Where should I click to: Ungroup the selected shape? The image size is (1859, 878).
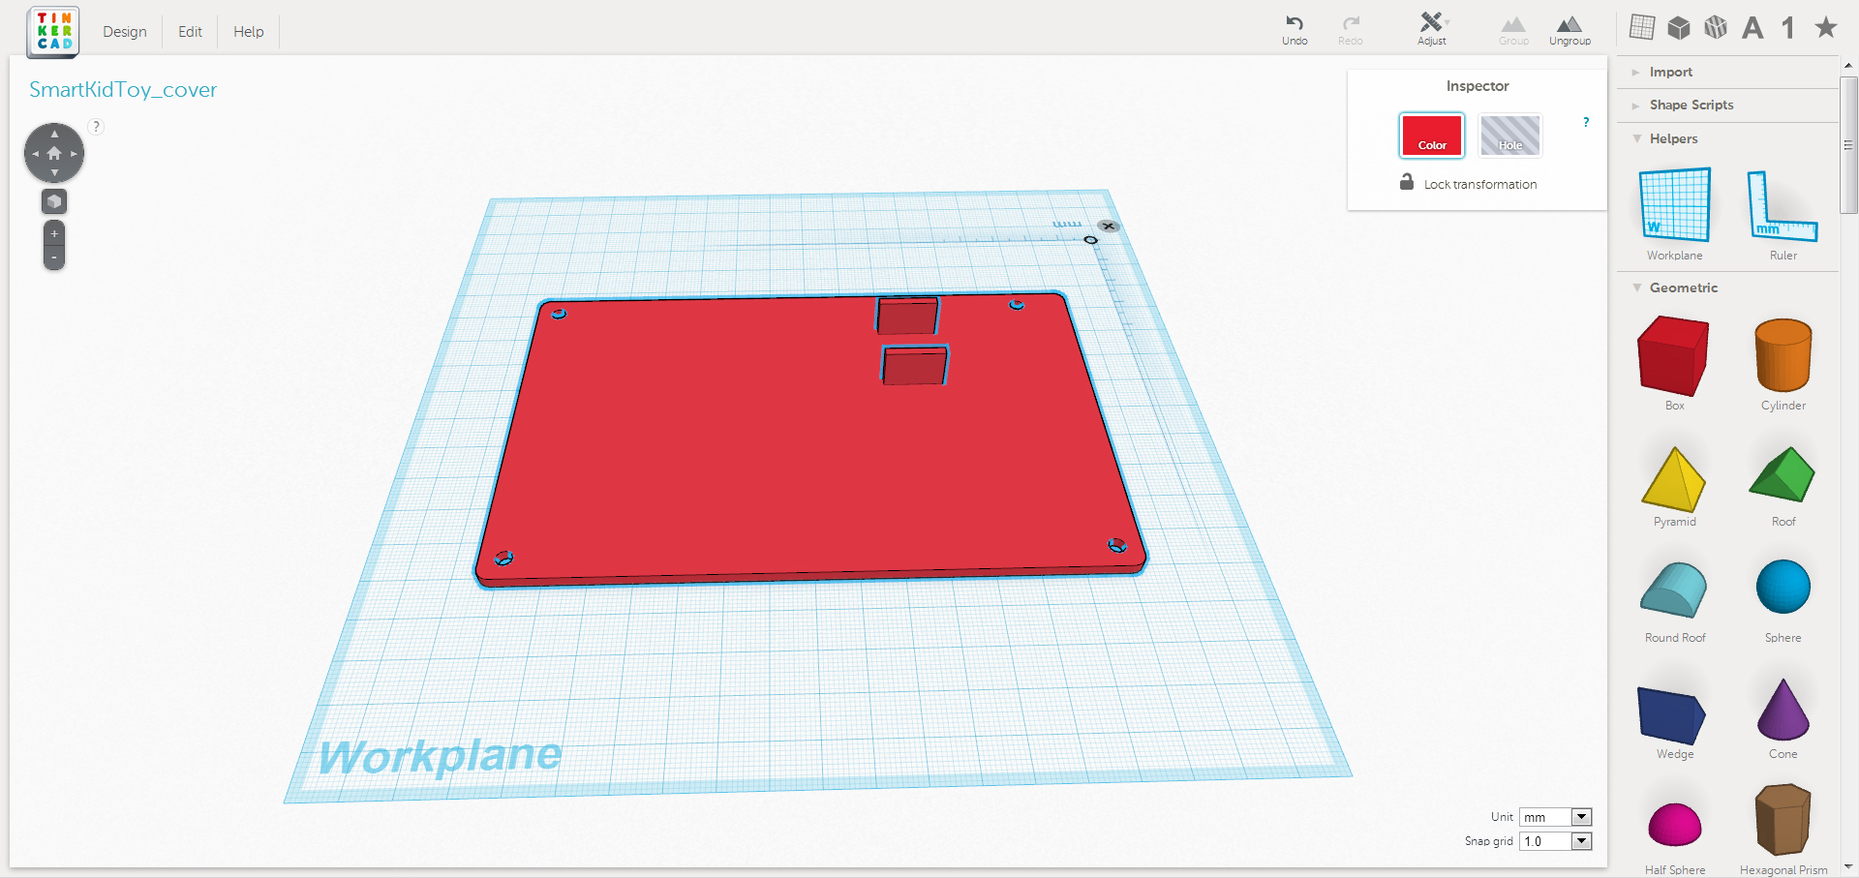(x=1569, y=30)
